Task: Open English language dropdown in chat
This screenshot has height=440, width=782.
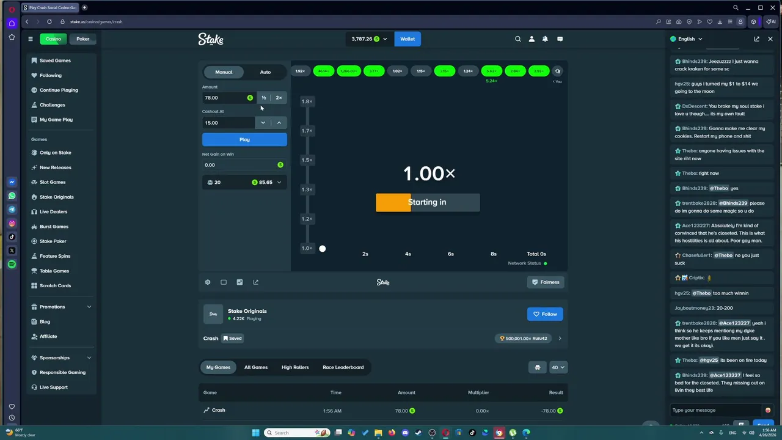Action: tap(686, 39)
